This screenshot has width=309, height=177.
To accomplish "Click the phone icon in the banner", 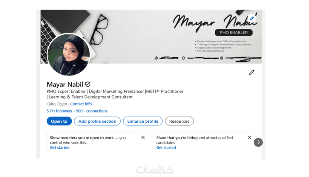I will tap(156, 58).
